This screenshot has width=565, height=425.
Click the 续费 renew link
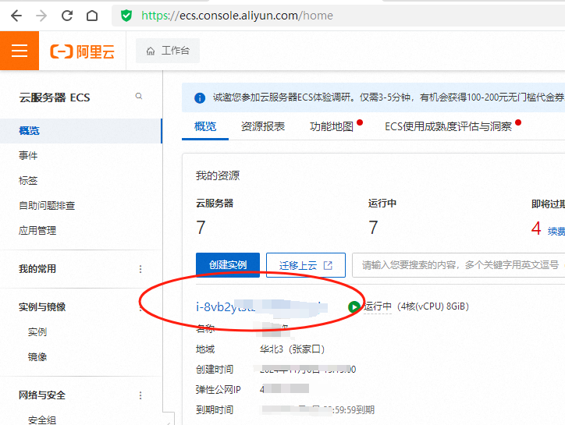point(556,232)
